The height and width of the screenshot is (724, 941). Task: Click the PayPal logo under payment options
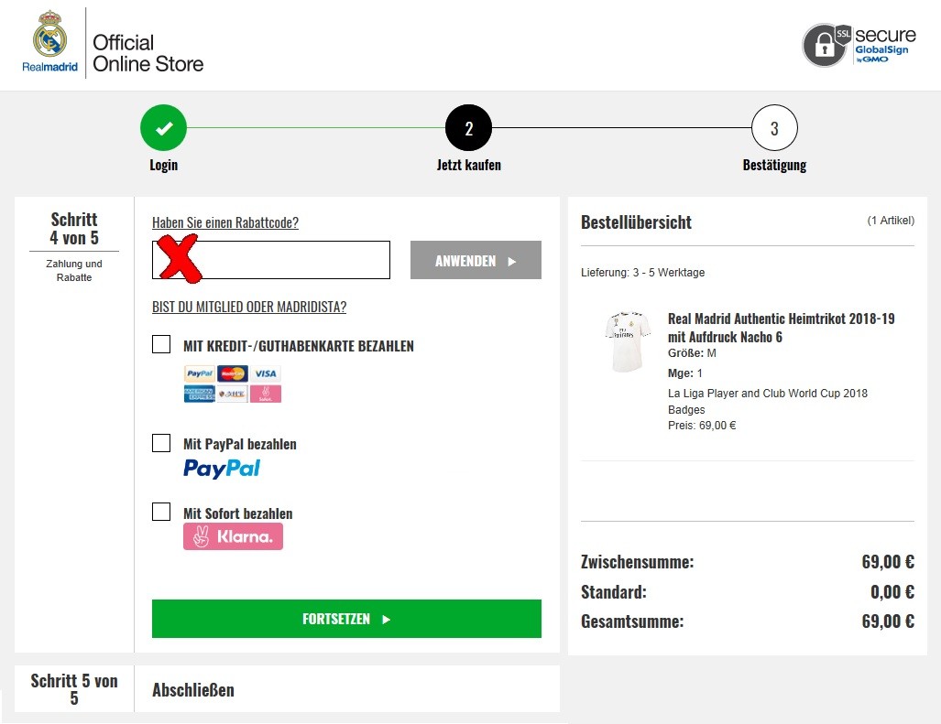(x=222, y=468)
